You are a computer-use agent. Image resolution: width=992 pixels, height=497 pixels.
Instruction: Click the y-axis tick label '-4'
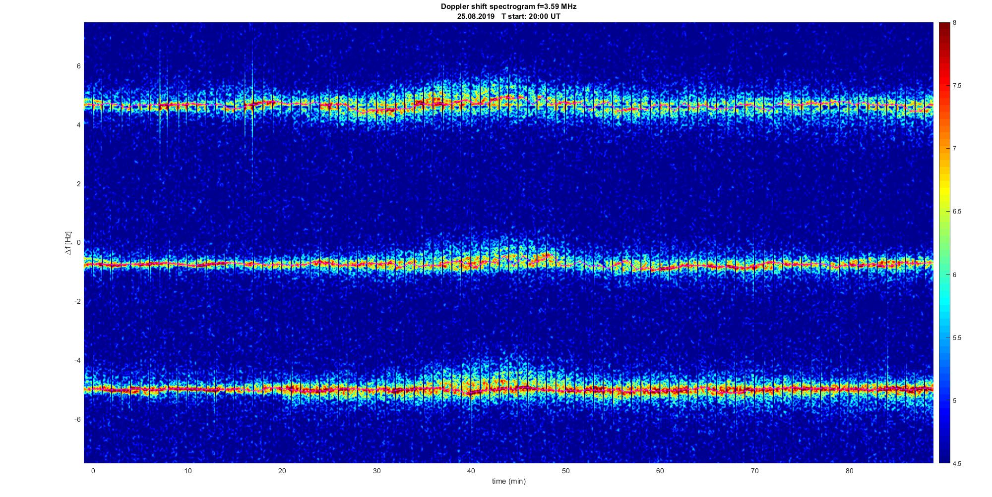point(78,360)
